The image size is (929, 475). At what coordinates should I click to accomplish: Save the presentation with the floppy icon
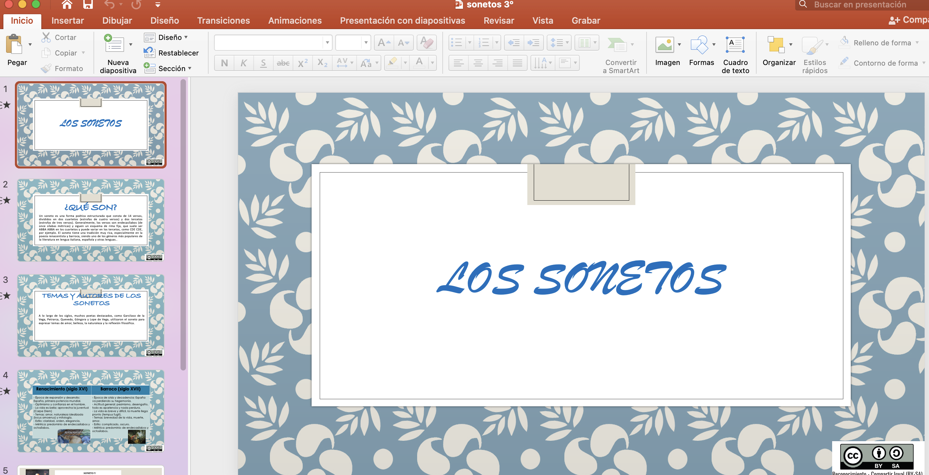(88, 4)
